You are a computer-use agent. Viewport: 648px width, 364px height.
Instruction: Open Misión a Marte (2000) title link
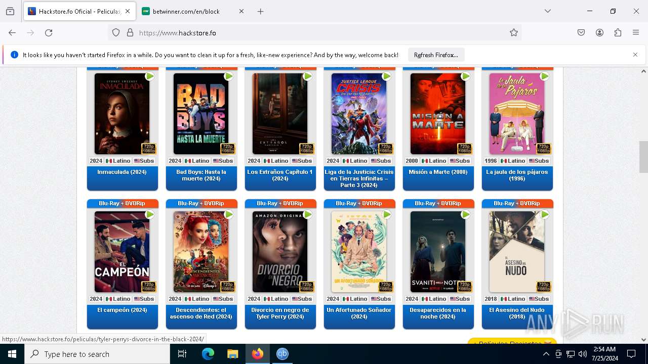coord(438,172)
